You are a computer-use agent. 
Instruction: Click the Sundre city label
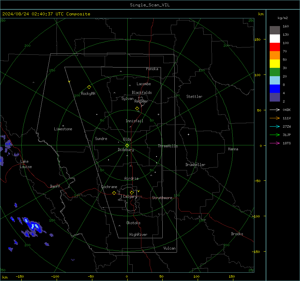pyautogui.click(x=101, y=139)
